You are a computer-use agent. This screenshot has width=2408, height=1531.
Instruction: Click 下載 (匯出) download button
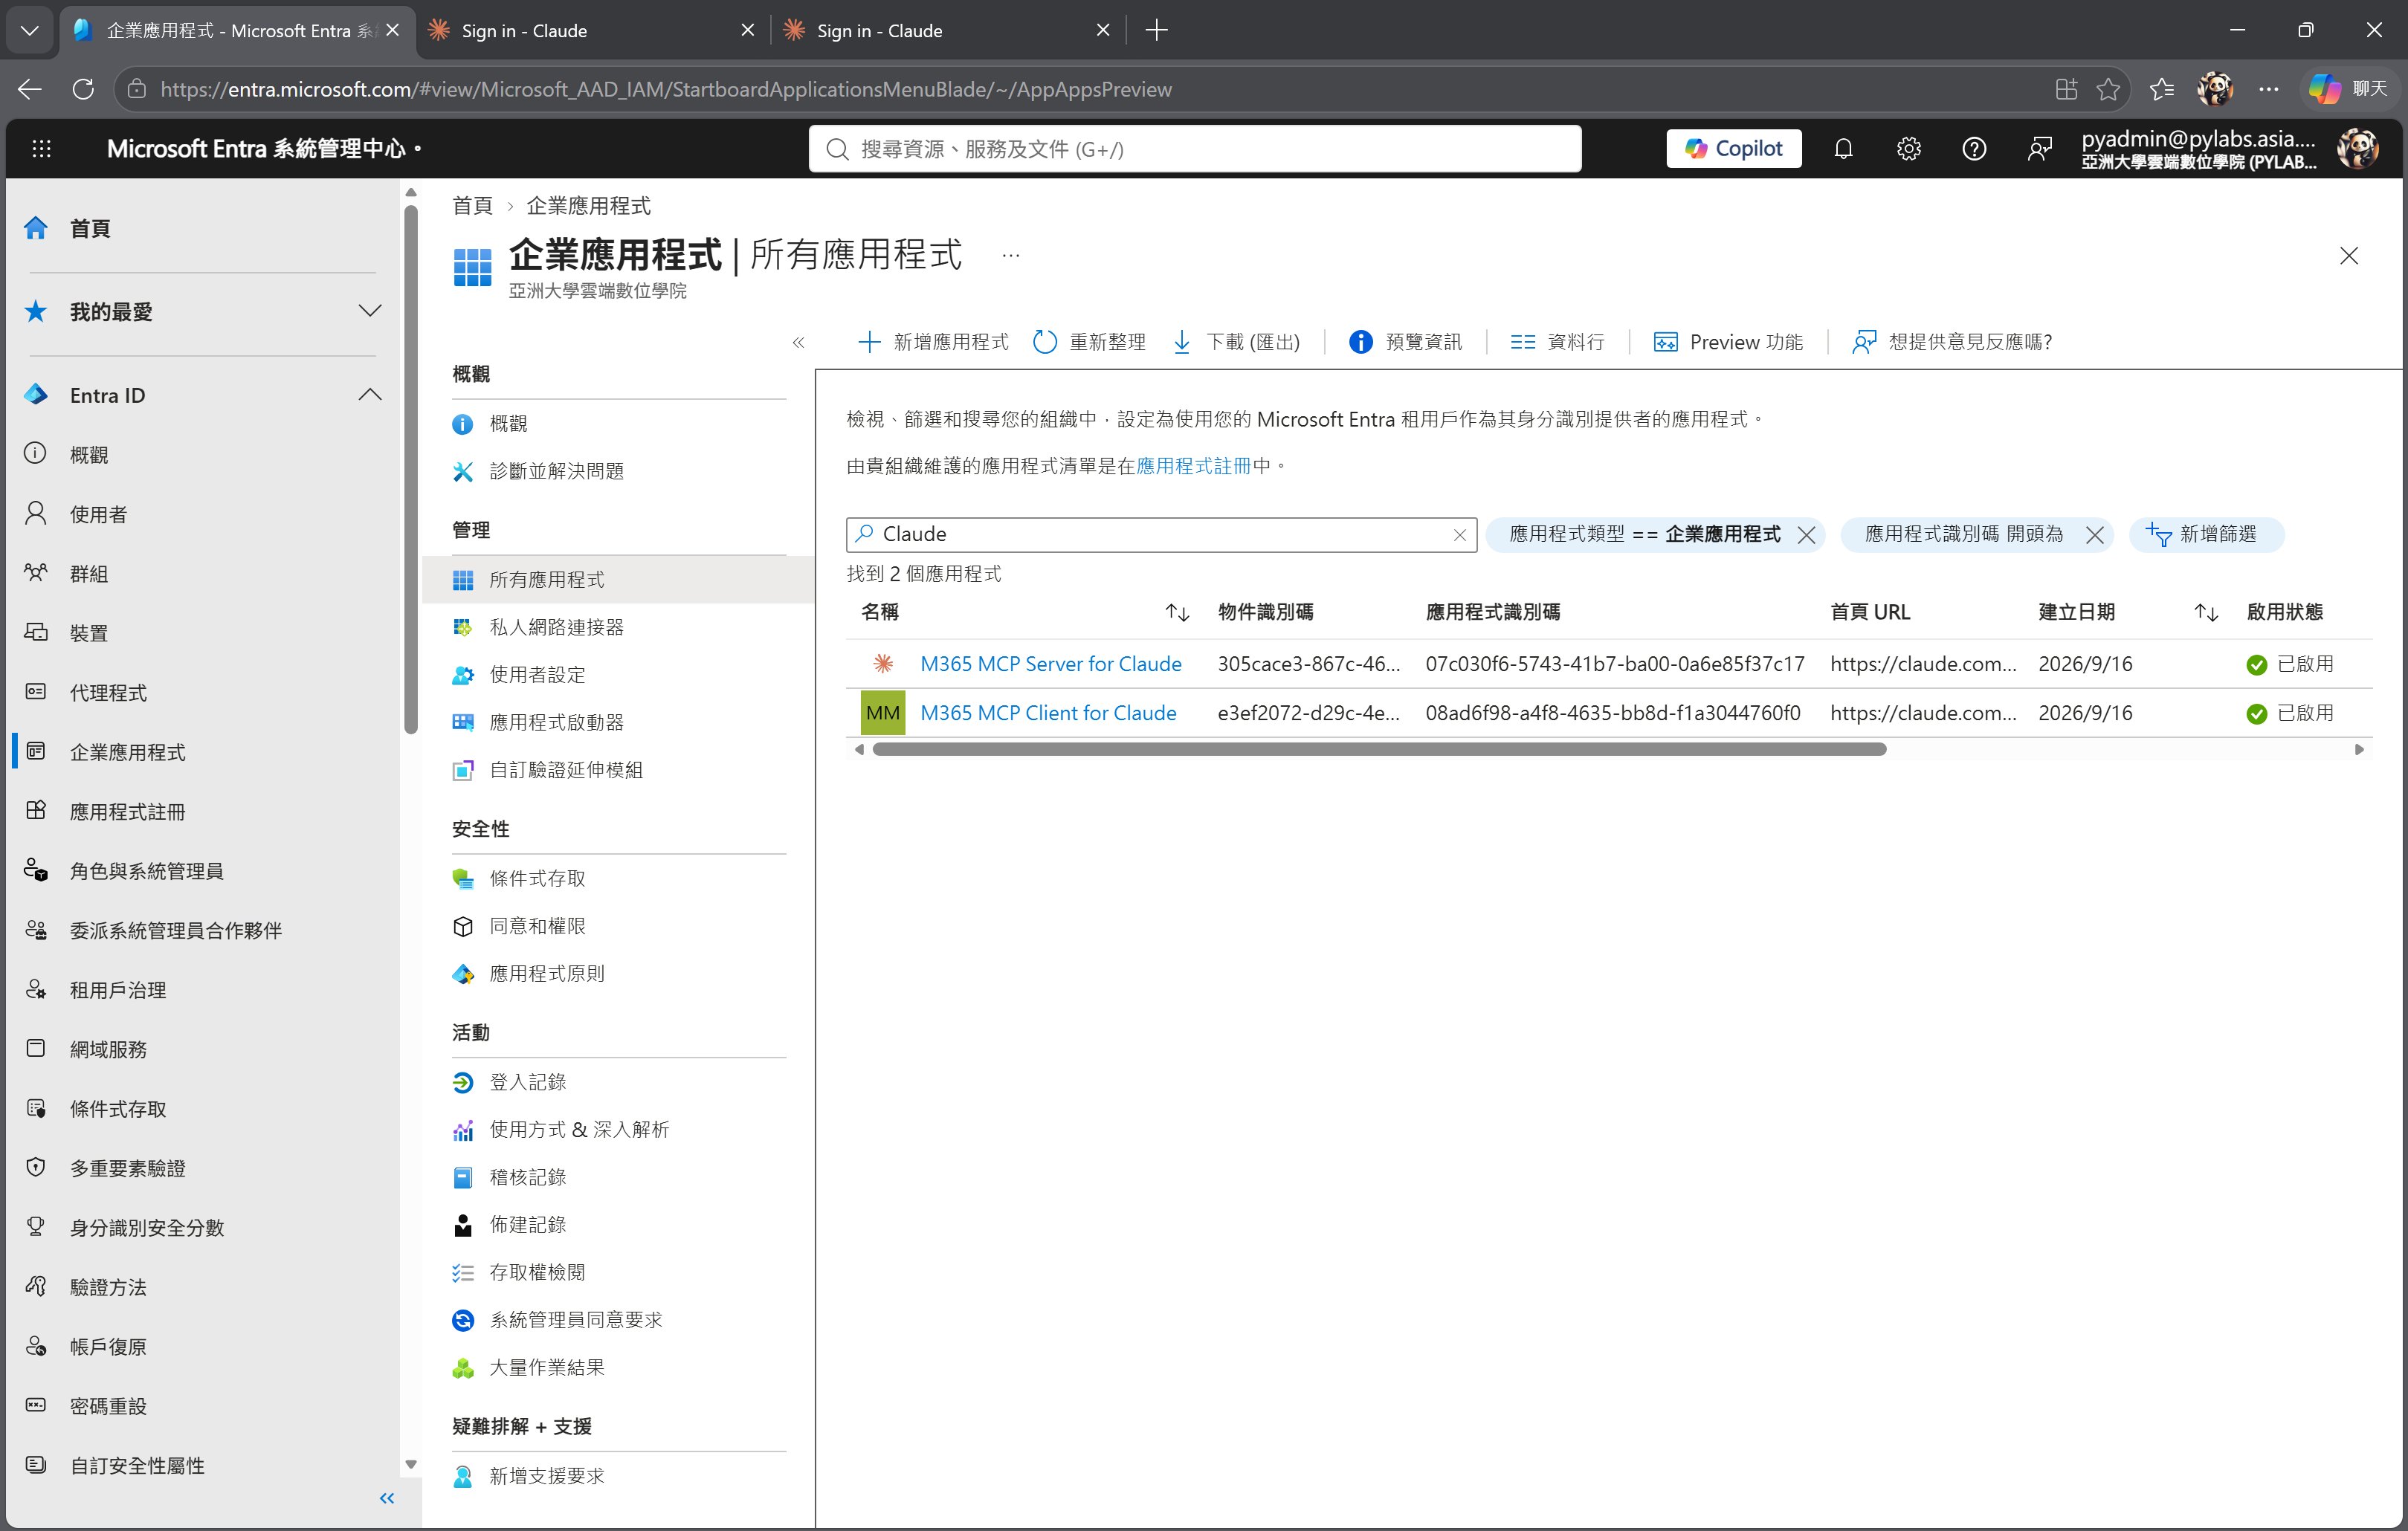tap(1236, 342)
